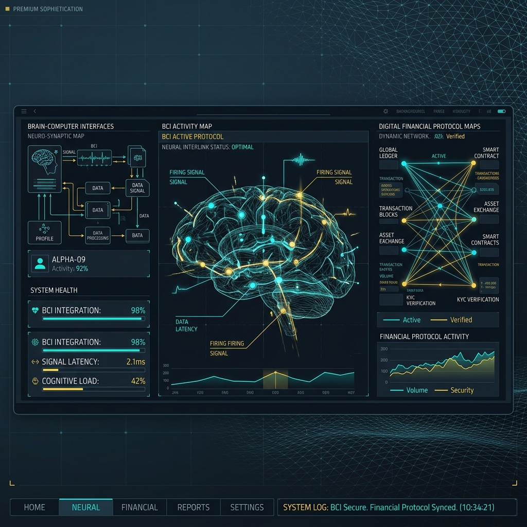This screenshot has width=527, height=527.
Task: Open the SETTINGS tab
Action: [x=247, y=507]
